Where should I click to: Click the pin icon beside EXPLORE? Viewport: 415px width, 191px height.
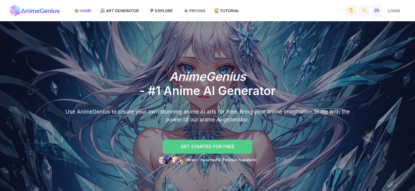click(x=152, y=11)
